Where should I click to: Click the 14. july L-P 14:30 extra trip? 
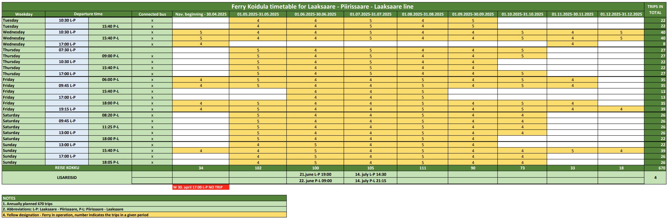click(371, 174)
